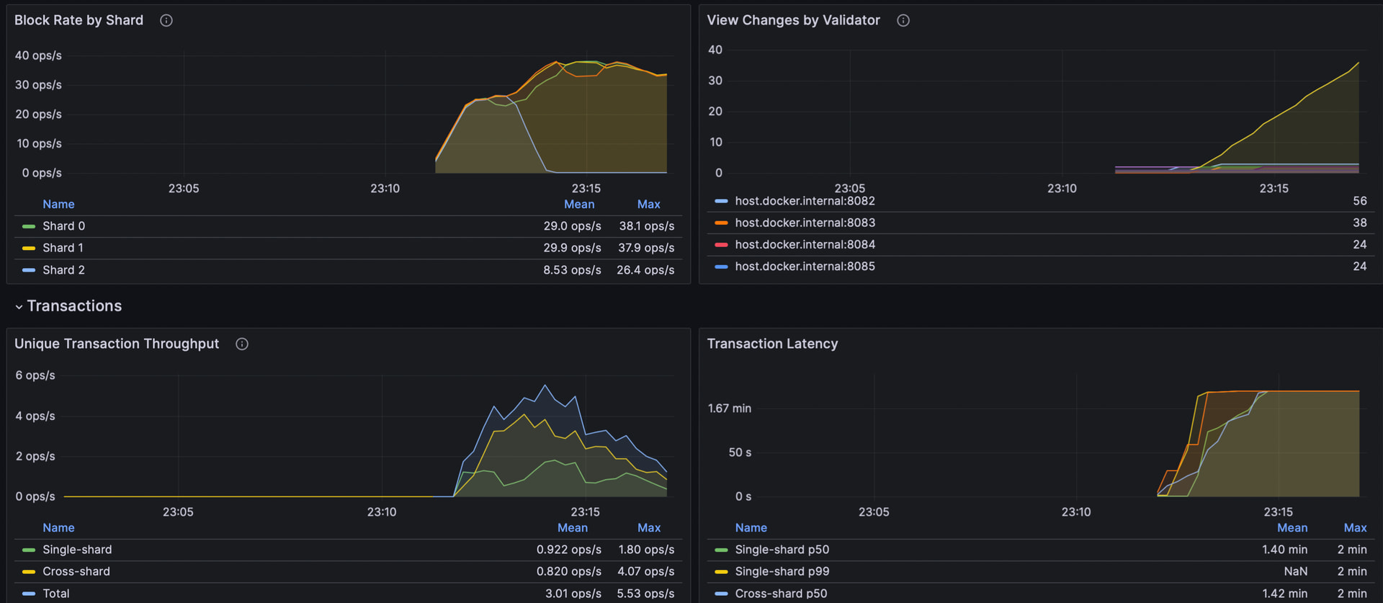Screen dimensions: 1383x603
Task: Sort Block Rate legend by Max
Action: 648,205
